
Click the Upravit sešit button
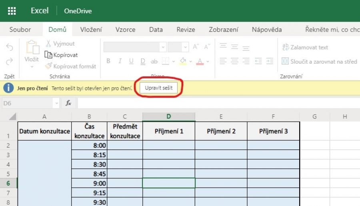click(x=159, y=88)
